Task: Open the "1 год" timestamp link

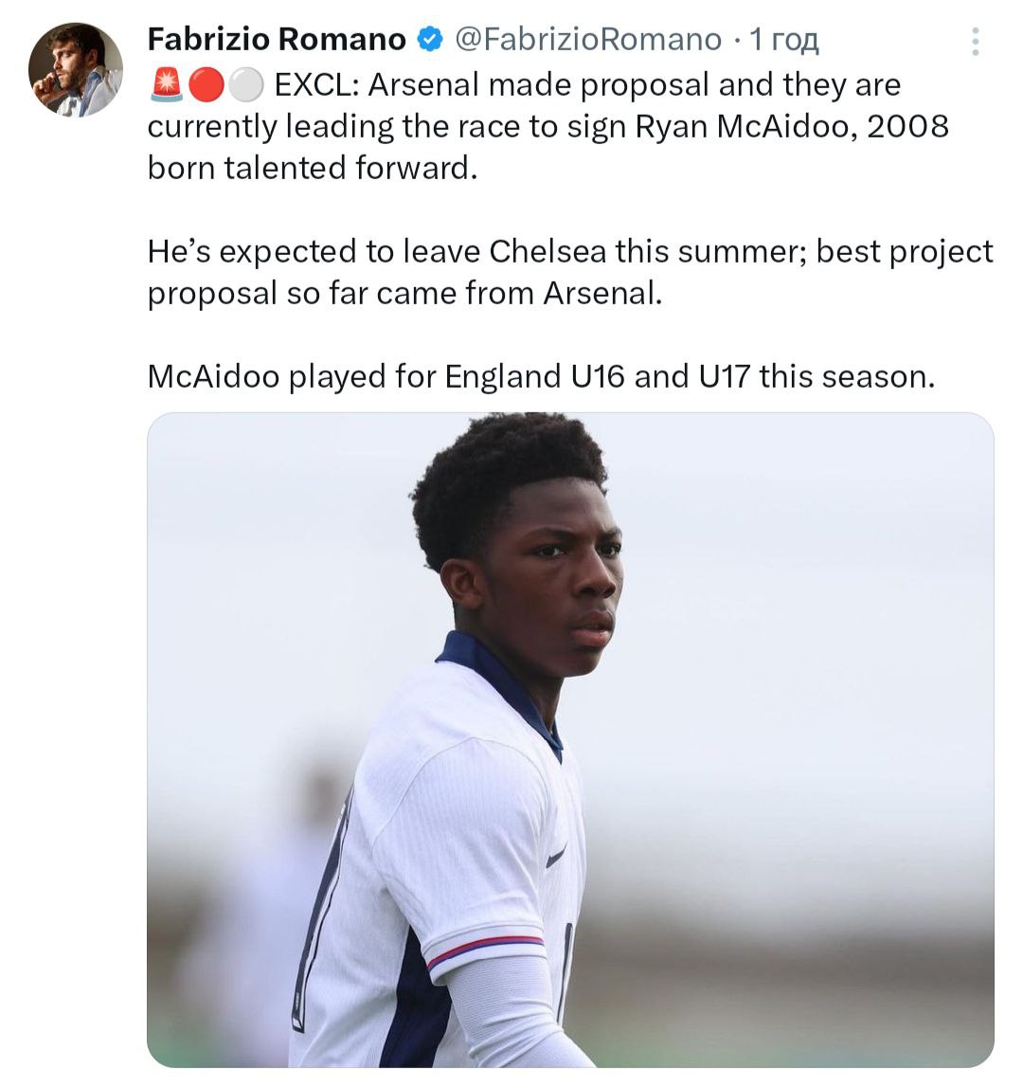Action: [x=783, y=40]
